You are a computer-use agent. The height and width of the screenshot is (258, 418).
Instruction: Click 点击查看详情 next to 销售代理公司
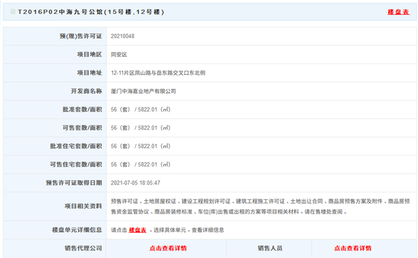coord(168,249)
